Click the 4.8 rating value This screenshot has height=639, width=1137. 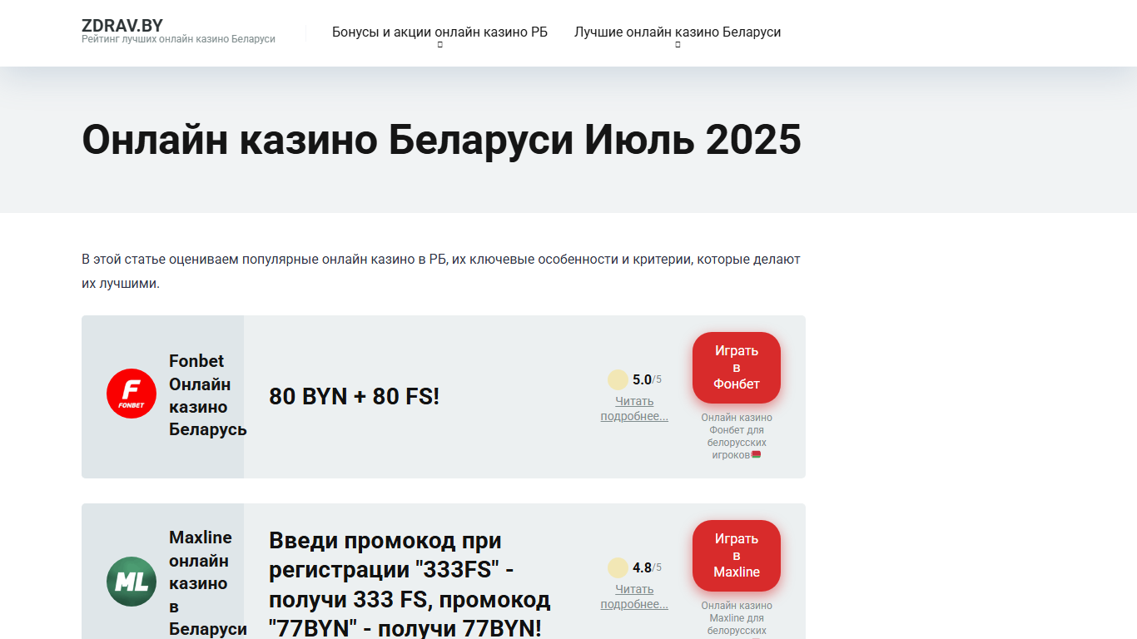pyautogui.click(x=642, y=568)
